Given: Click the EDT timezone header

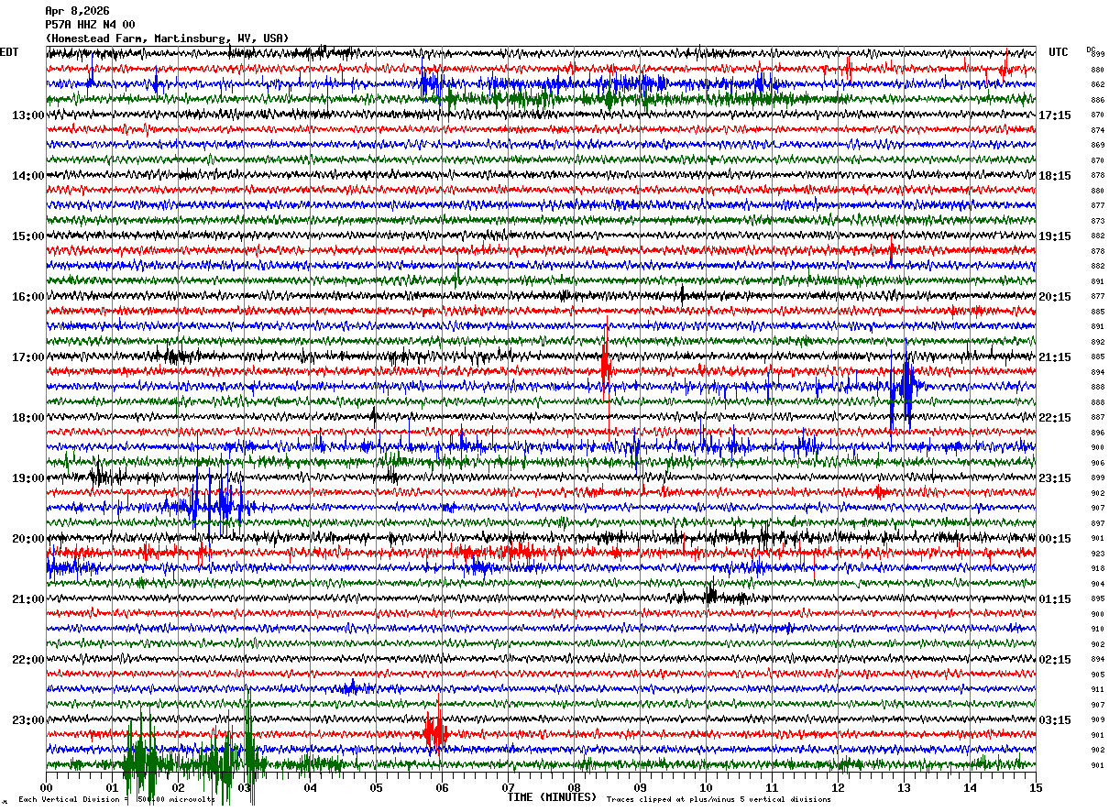Looking at the screenshot, I should click(x=9, y=52).
